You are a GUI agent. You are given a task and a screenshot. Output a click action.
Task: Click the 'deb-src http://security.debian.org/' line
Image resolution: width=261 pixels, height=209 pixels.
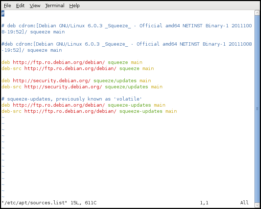[82, 87]
